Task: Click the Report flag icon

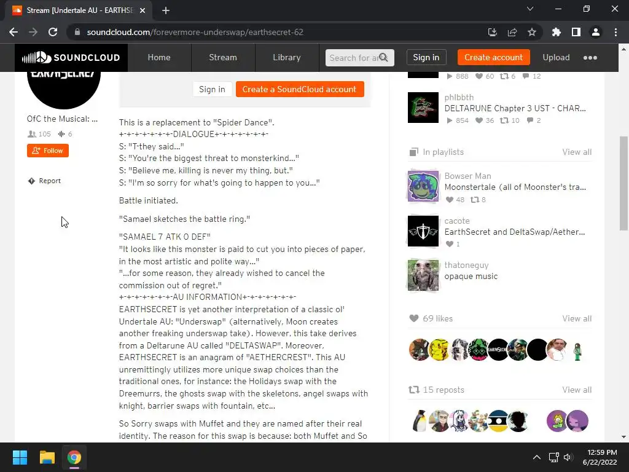Action: [31, 181]
